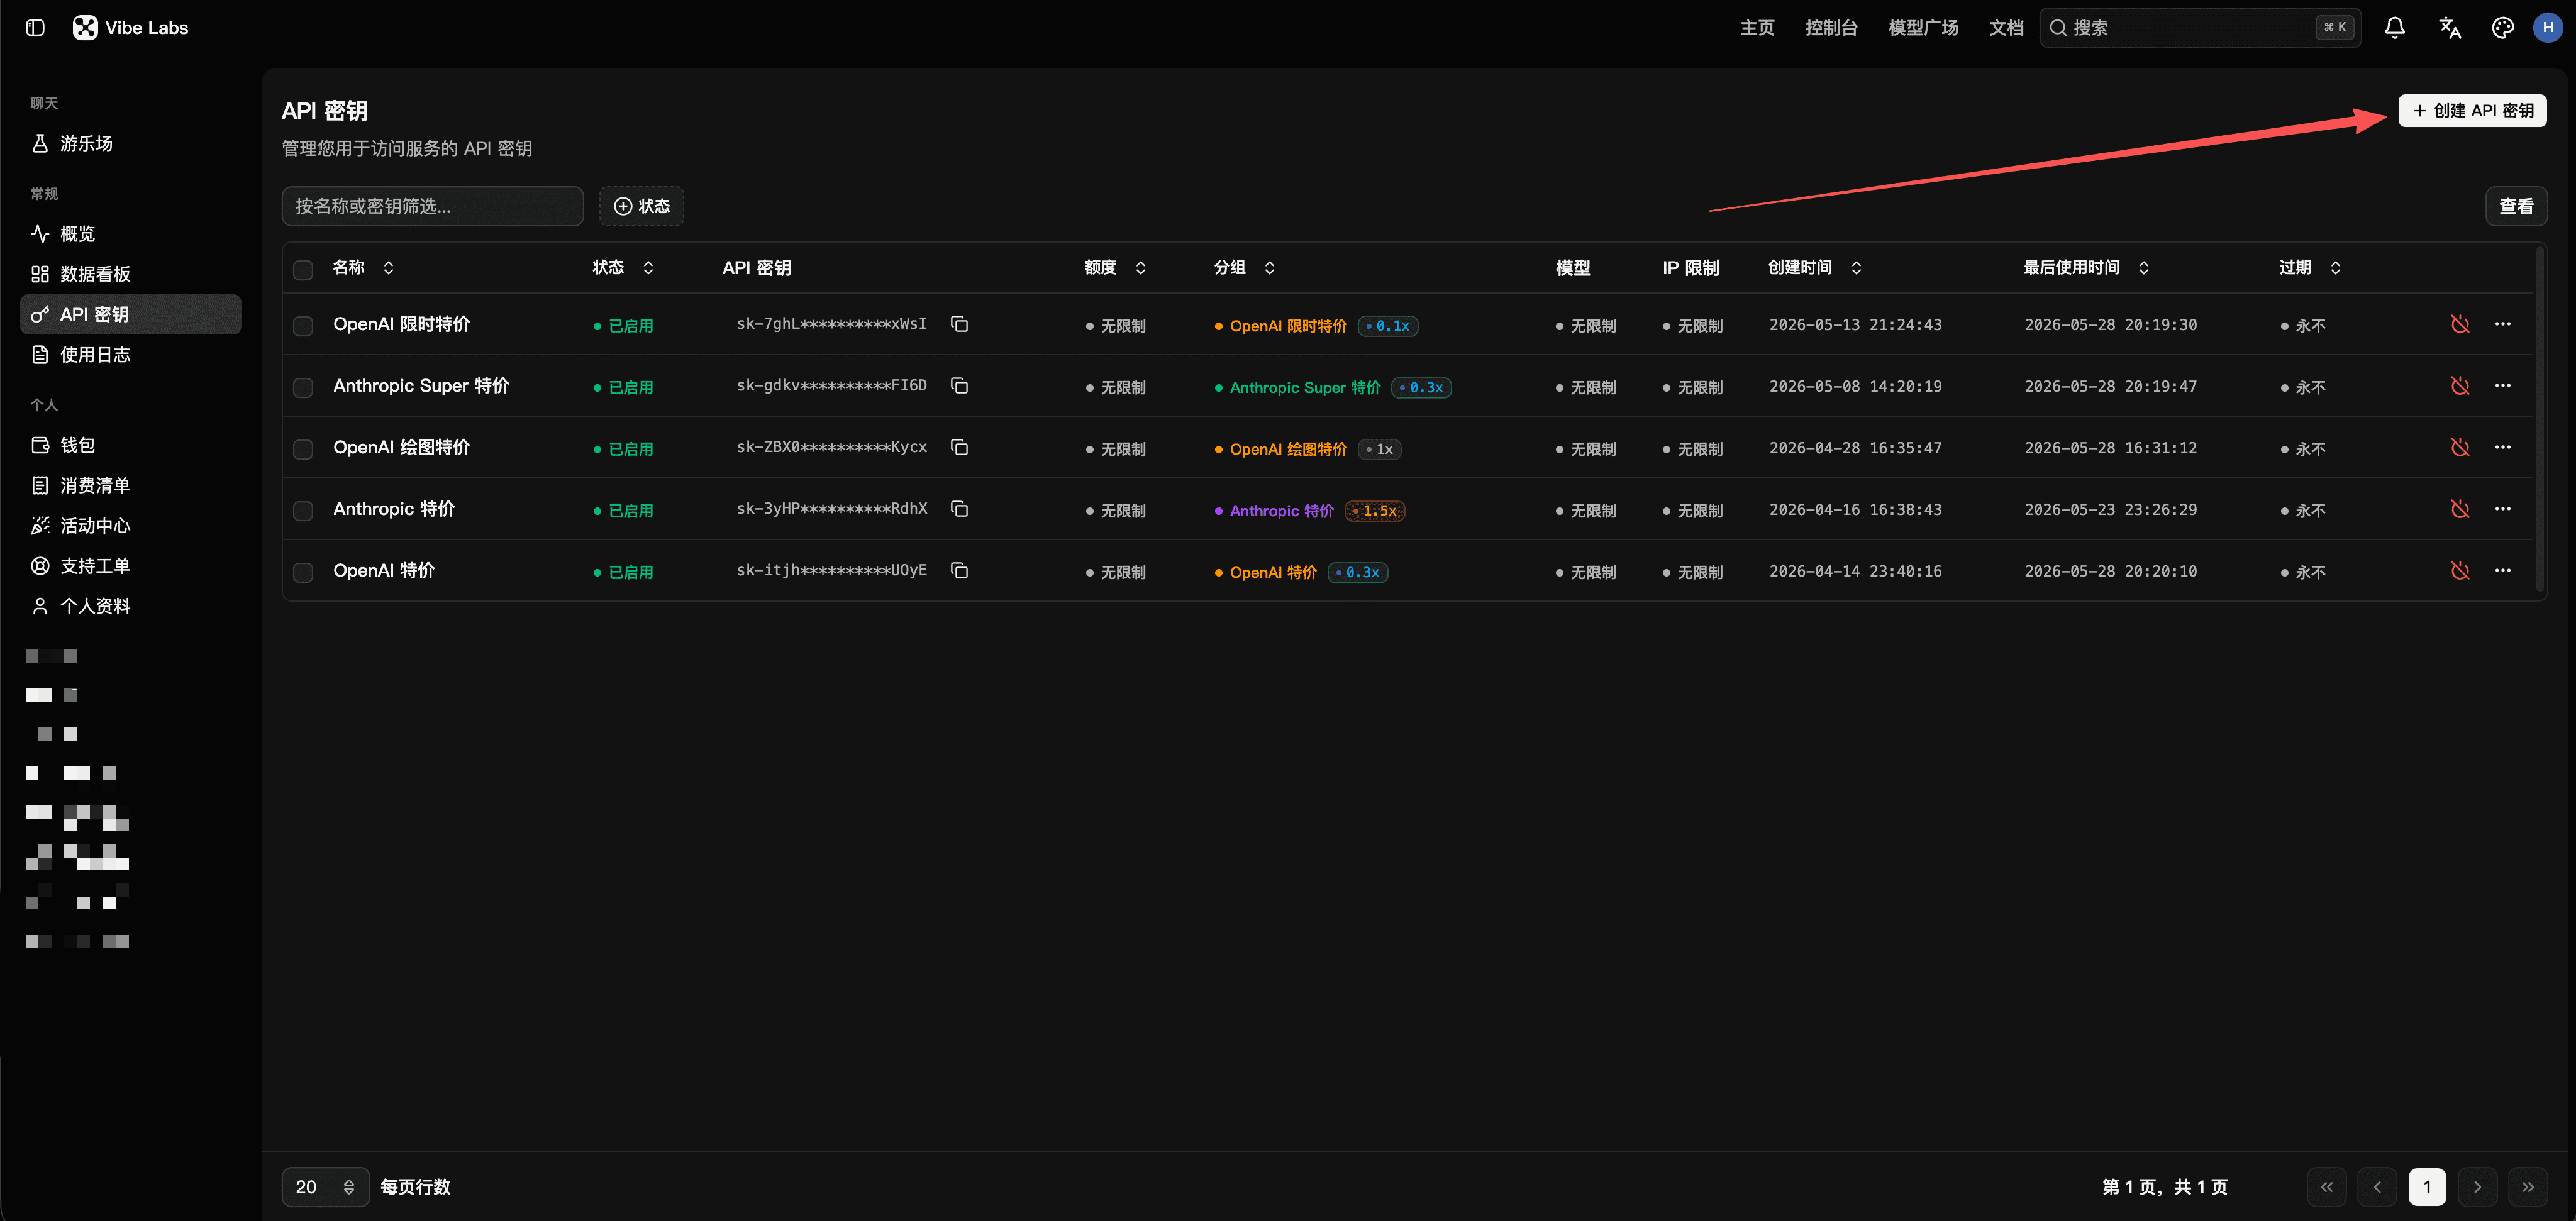
Task: Open 个人资料 in the sidebar
Action: click(130, 606)
